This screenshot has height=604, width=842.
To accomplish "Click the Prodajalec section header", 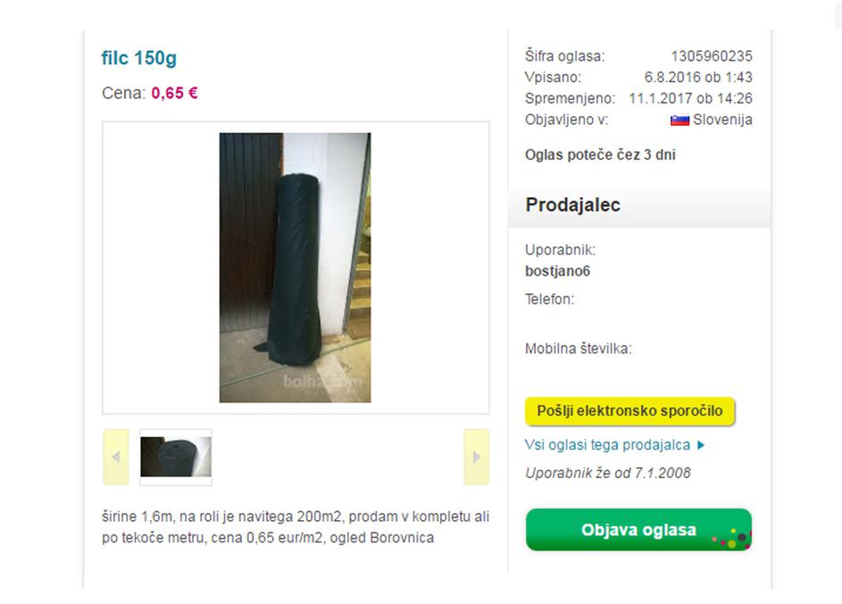I will tap(572, 205).
